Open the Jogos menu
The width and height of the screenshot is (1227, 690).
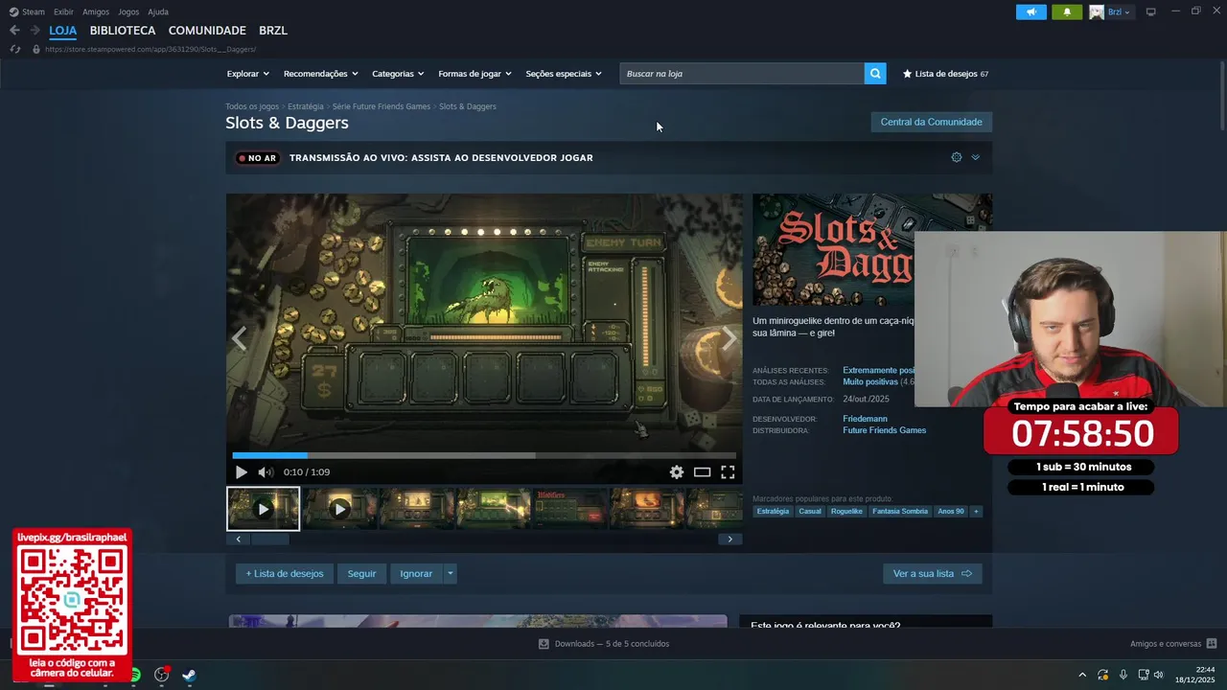click(x=128, y=11)
